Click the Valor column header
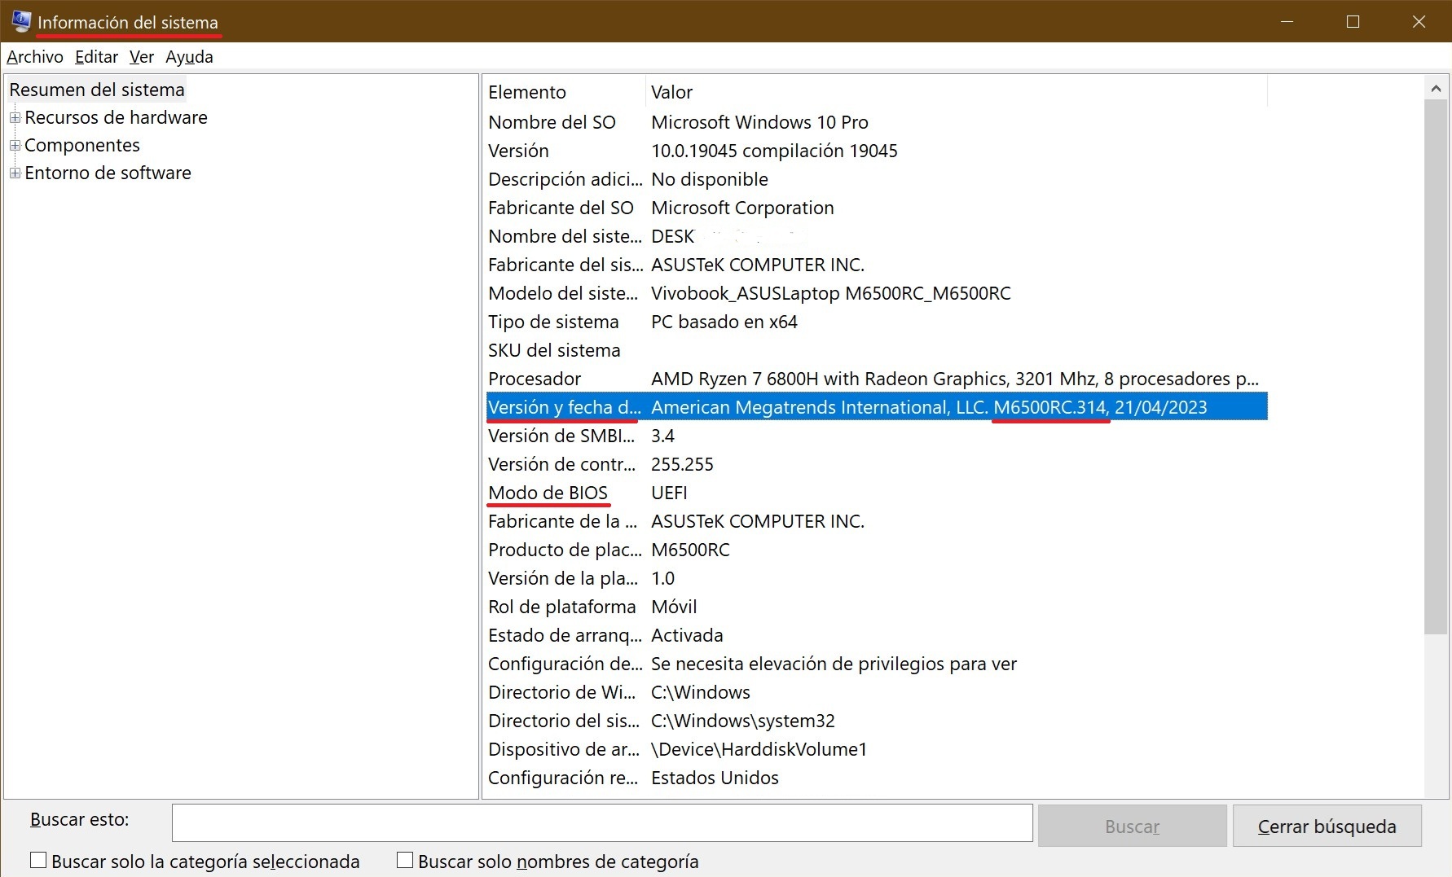Screen dimensions: 1452x877 pyautogui.click(x=953, y=92)
